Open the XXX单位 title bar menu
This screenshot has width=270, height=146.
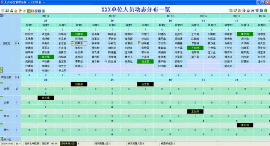[x=38, y=2]
